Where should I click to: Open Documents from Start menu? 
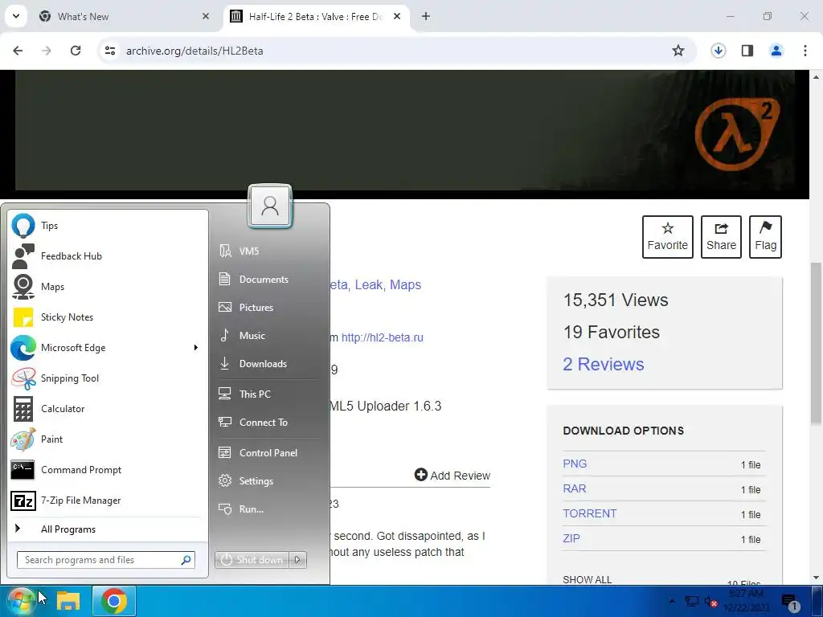tap(268, 279)
